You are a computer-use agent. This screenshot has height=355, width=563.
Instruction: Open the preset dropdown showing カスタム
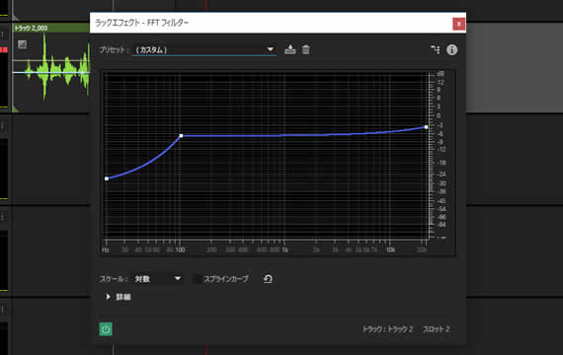coord(204,50)
